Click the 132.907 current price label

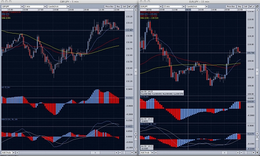coord(129,30)
